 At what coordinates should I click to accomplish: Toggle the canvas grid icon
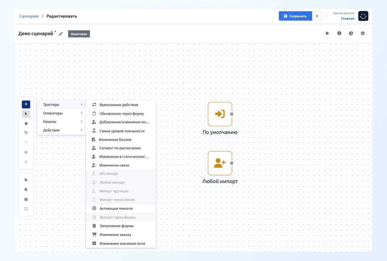click(x=26, y=199)
